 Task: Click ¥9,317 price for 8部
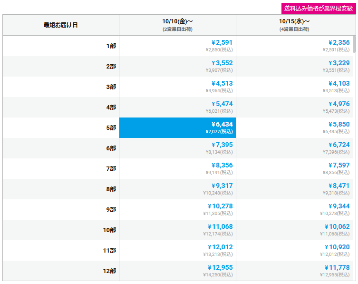point(177,189)
